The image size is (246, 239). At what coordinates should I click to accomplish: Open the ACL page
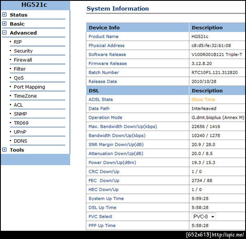tap(18, 105)
